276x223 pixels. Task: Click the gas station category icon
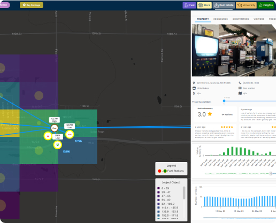coord(240,88)
